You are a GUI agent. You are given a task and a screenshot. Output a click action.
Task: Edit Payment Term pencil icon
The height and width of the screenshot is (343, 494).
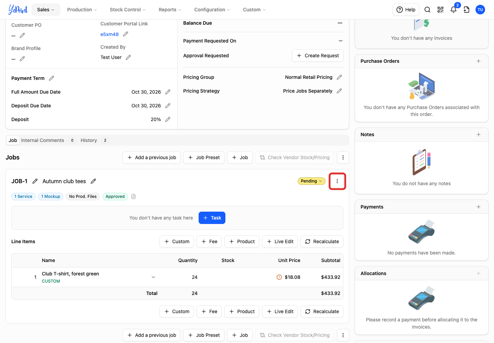coord(51,78)
